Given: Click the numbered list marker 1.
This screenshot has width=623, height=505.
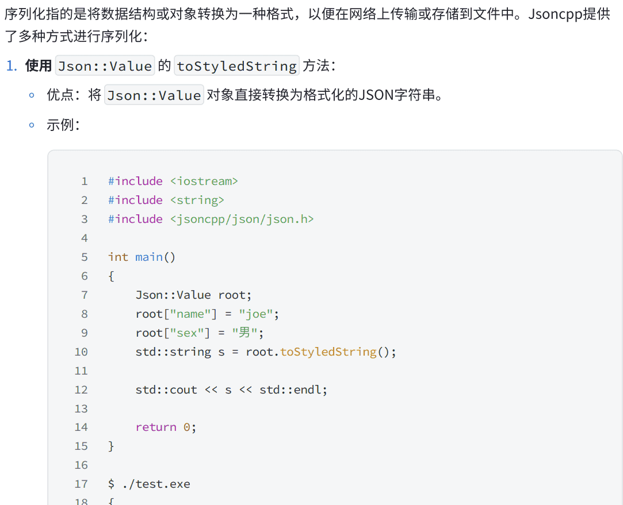Looking at the screenshot, I should point(12,66).
